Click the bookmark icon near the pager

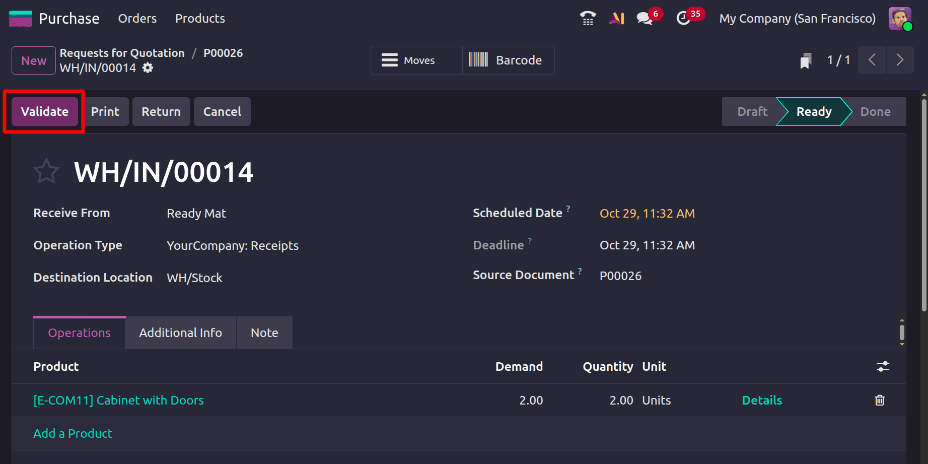[x=806, y=60]
